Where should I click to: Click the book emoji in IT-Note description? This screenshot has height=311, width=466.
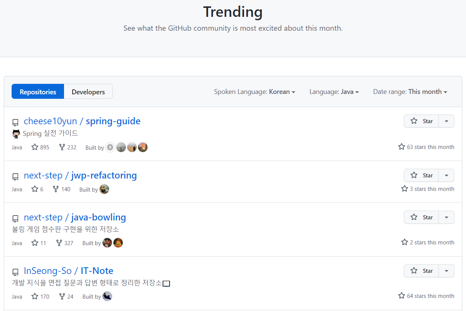pyautogui.click(x=166, y=284)
